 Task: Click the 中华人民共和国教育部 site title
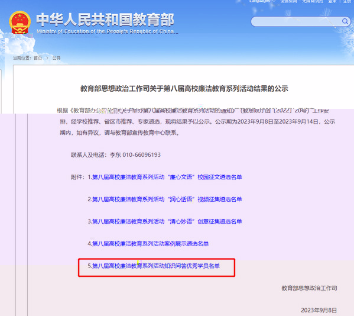105,20
